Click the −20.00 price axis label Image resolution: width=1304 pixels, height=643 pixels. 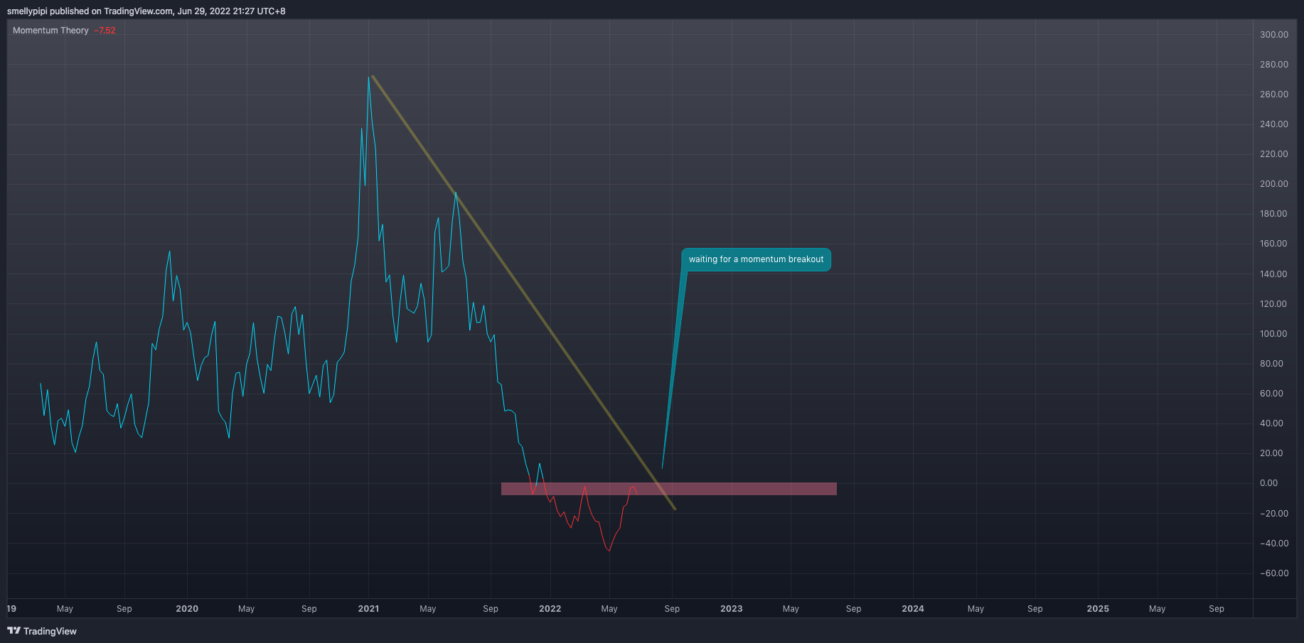pos(1274,513)
